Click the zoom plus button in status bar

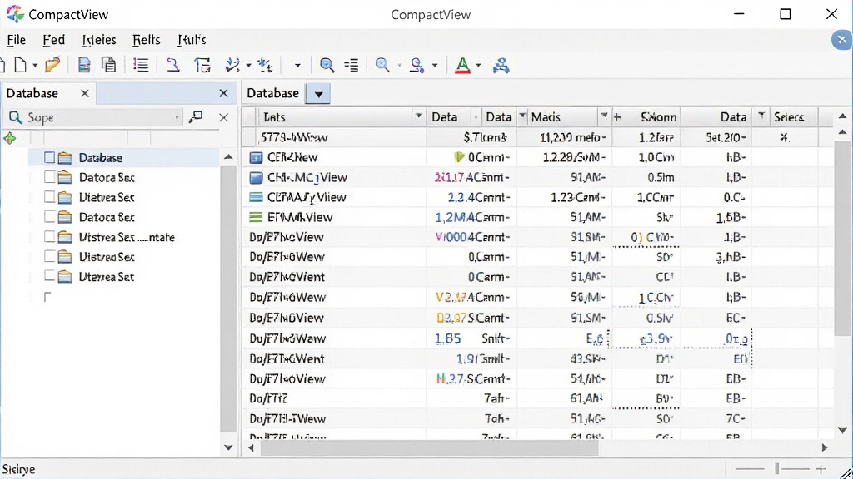tap(821, 469)
